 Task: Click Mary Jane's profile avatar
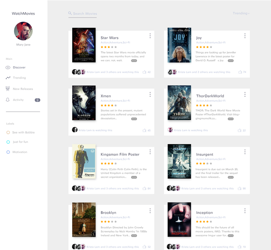tap(23, 31)
